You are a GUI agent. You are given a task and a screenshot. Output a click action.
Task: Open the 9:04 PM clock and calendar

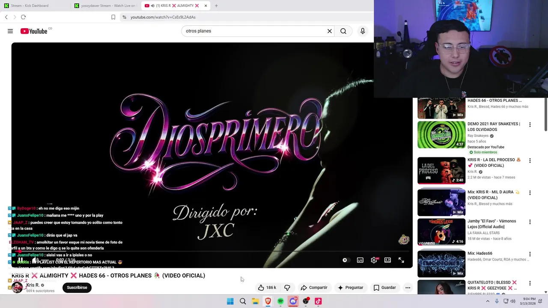pos(529,301)
